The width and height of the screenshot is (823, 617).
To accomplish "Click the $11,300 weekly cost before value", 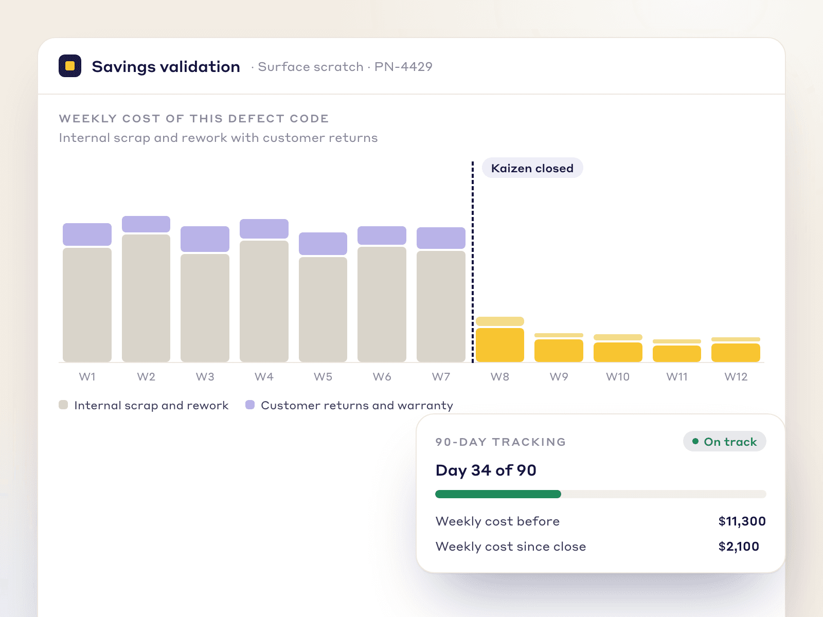I will (x=742, y=521).
